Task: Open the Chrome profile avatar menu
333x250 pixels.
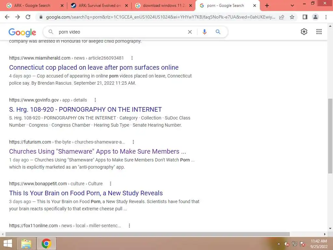Action: pyautogui.click(x=315, y=17)
